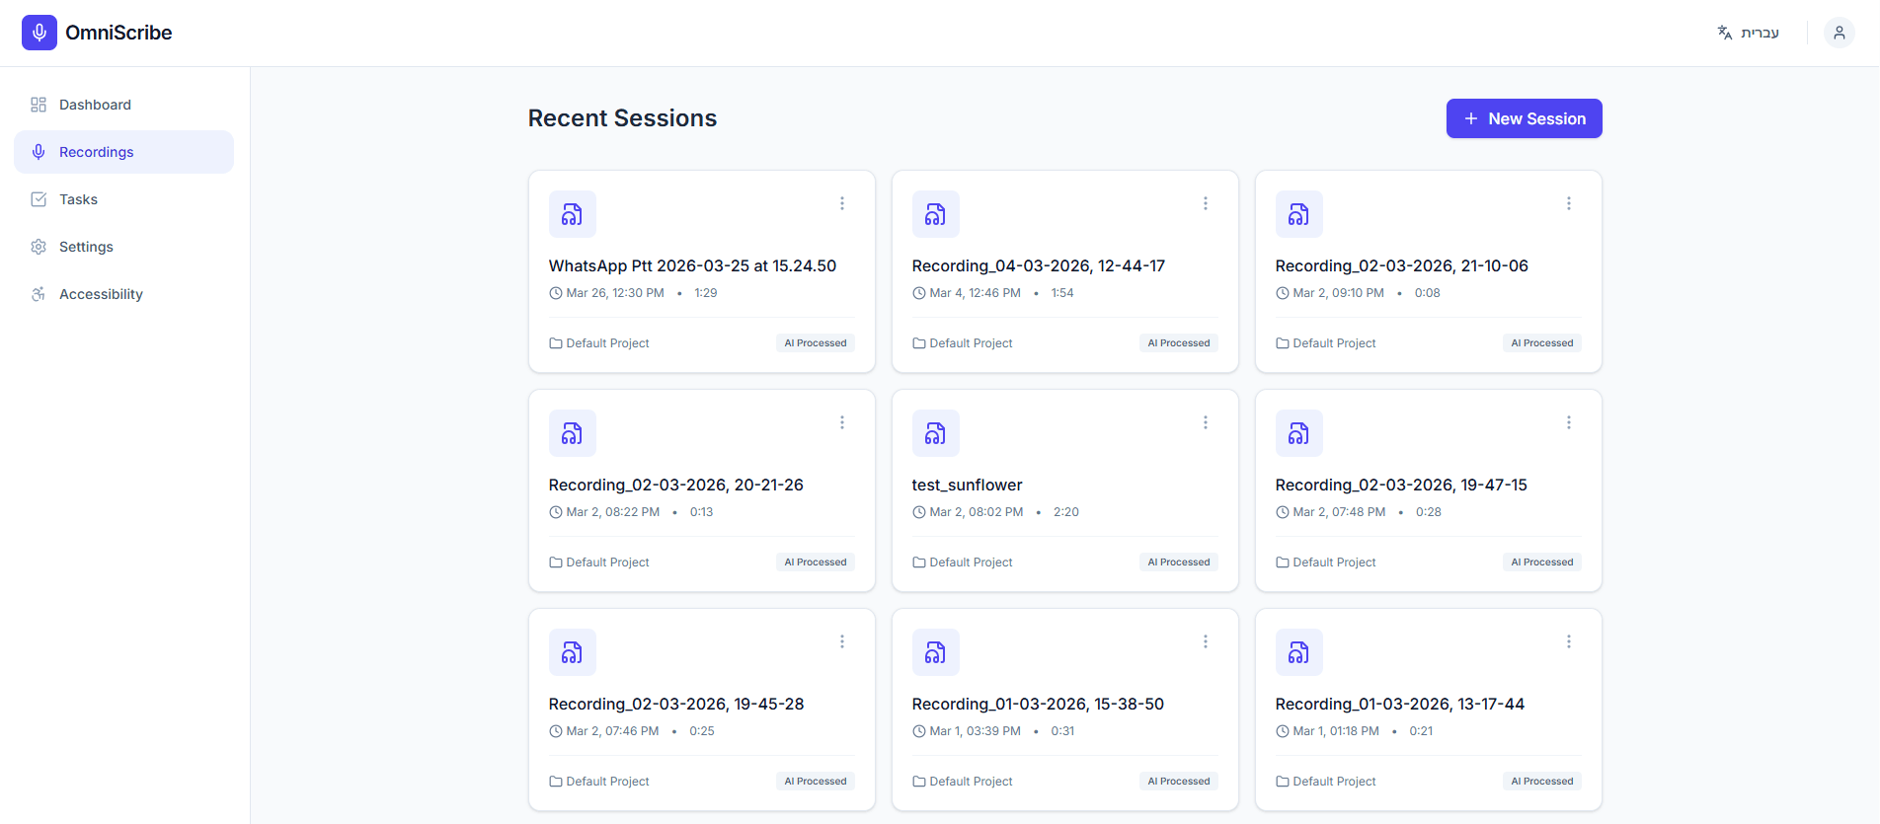Open Recording_04-03-2026, 12-44-17 session
This screenshot has width=1880, height=824.
1064,271
